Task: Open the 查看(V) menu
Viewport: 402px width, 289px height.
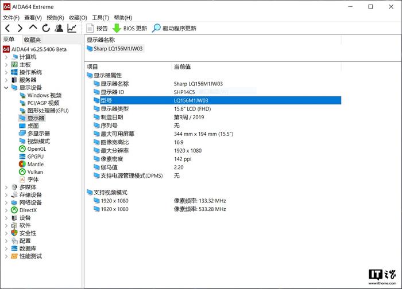Action: (x=33, y=18)
